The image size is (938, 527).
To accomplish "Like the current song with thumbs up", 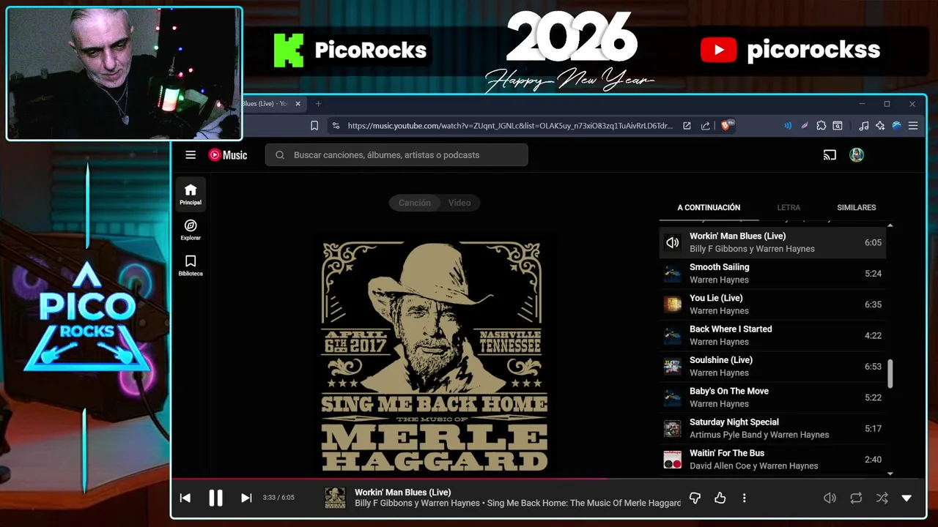I will point(720,498).
